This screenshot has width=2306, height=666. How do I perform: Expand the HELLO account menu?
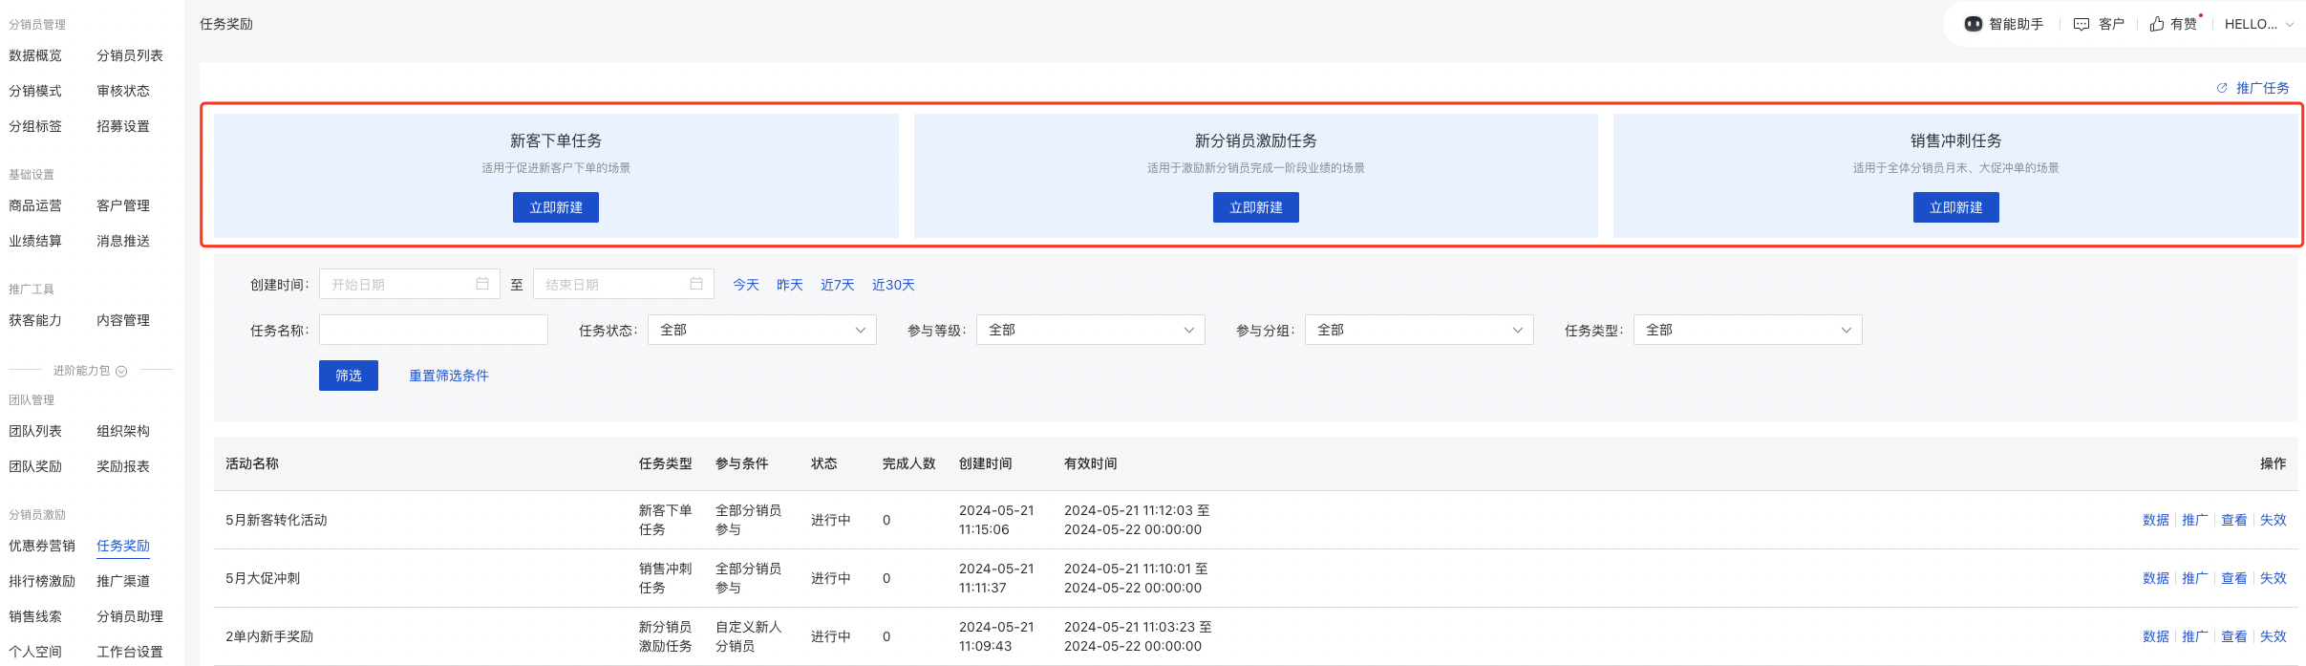[2259, 24]
